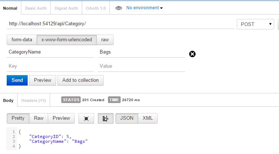Click the empty Key input field
The width and height of the screenshot is (279, 154).
click(x=50, y=66)
